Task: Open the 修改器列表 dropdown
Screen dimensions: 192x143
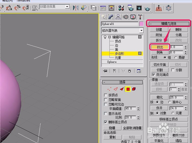Action: pos(141,30)
